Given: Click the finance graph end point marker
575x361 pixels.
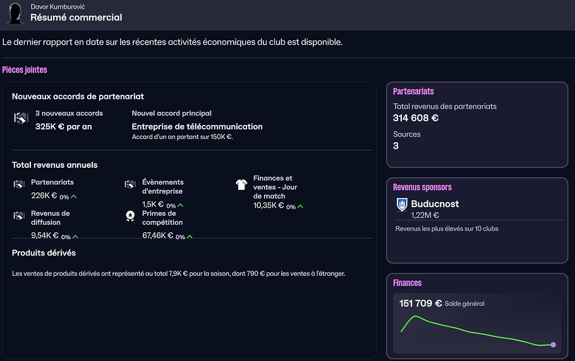Looking at the screenshot, I should [x=554, y=345].
